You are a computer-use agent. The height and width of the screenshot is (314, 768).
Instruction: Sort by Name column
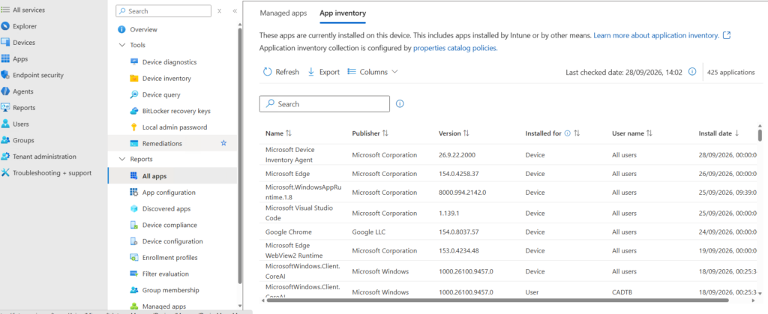279,133
